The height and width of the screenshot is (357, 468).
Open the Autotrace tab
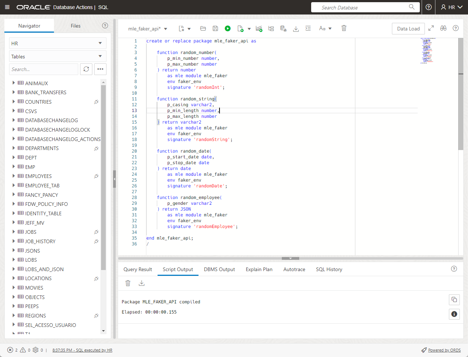pyautogui.click(x=294, y=269)
